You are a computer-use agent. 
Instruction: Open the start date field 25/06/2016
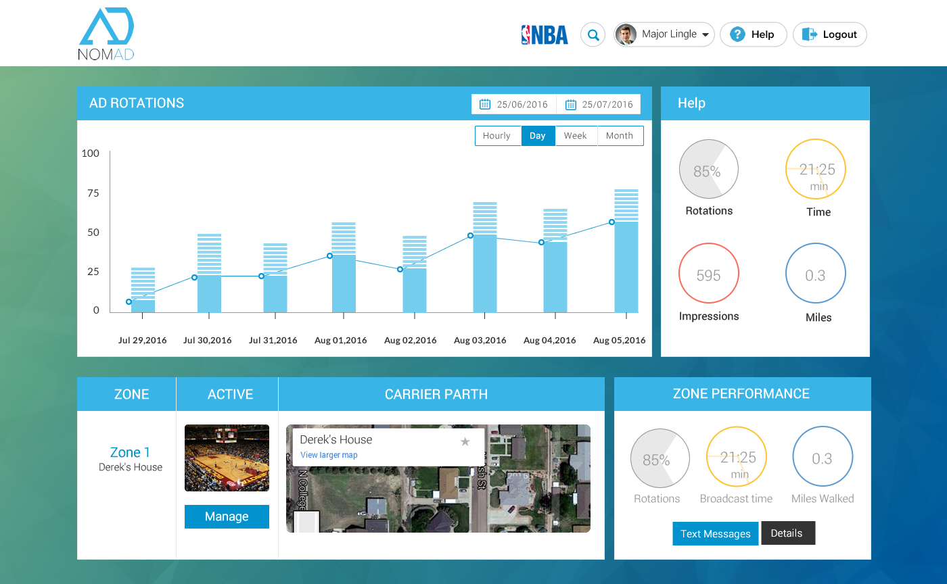(522, 104)
